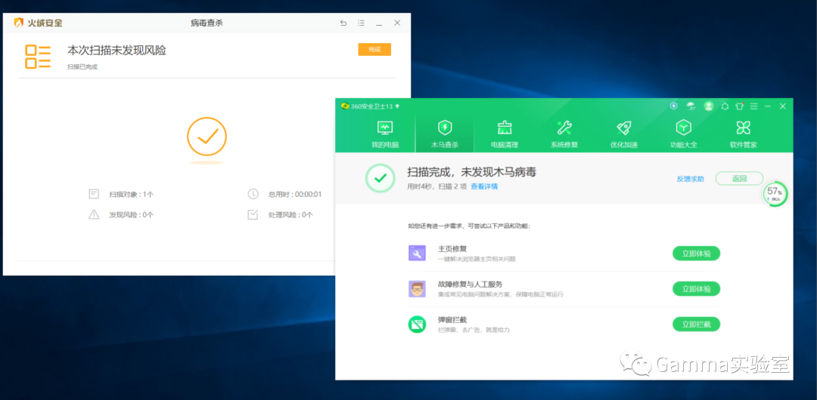The height and width of the screenshot is (400, 817).
Task: Click the clock icon beside 总用时
Action: 253,194
